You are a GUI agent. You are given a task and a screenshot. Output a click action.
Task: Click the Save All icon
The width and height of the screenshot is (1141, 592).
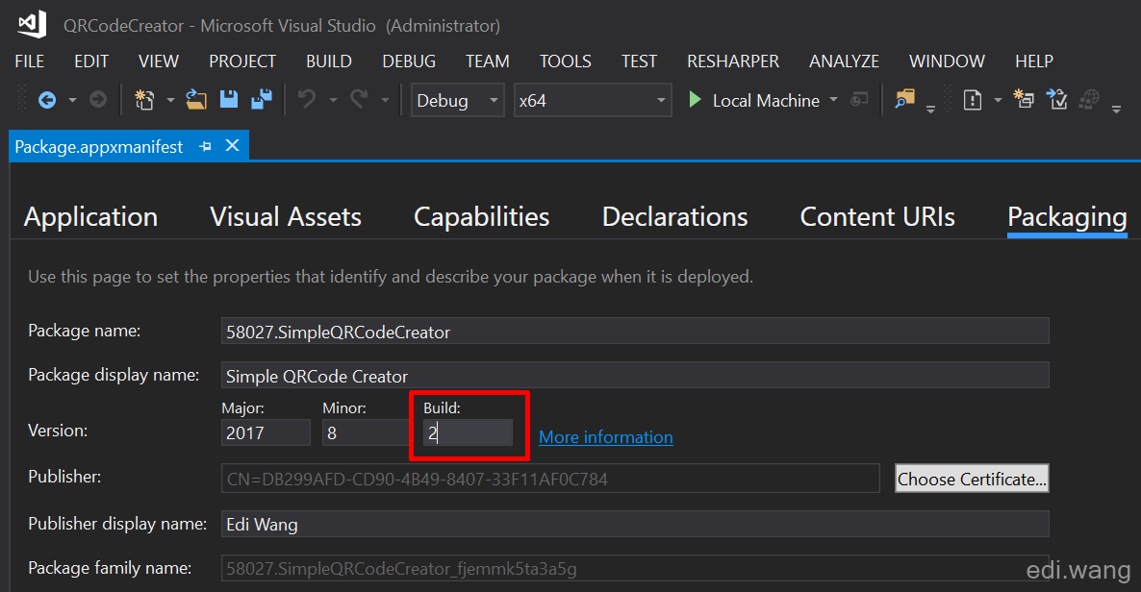pyautogui.click(x=262, y=100)
